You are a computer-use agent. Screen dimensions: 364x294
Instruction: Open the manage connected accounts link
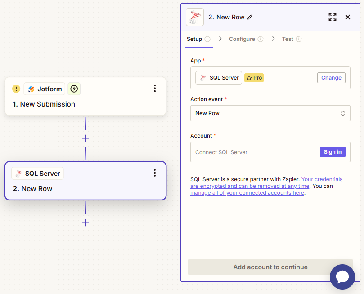247,193
